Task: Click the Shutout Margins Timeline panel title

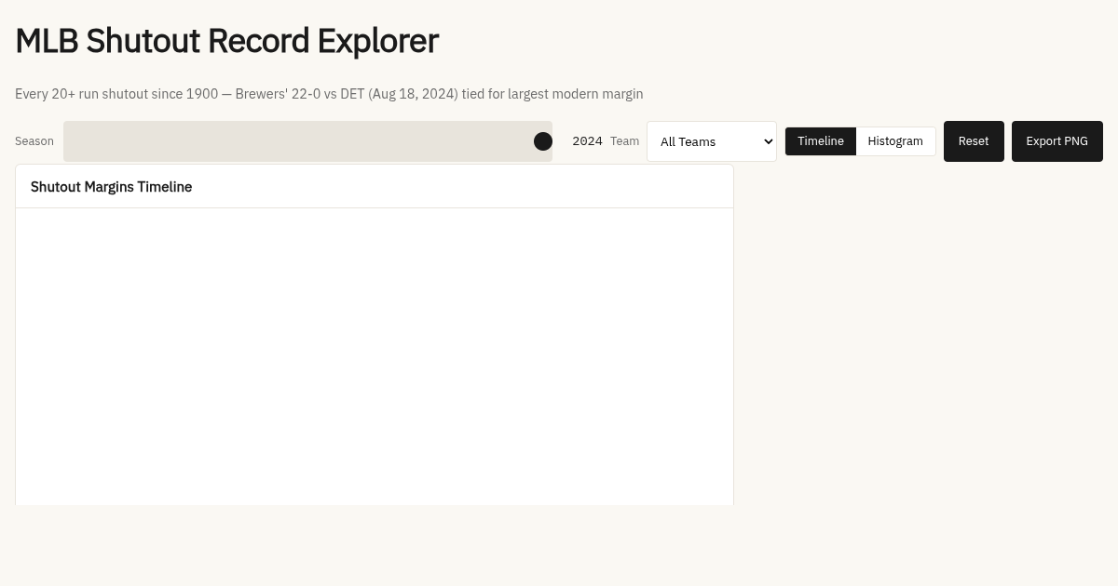Action: coord(111,187)
